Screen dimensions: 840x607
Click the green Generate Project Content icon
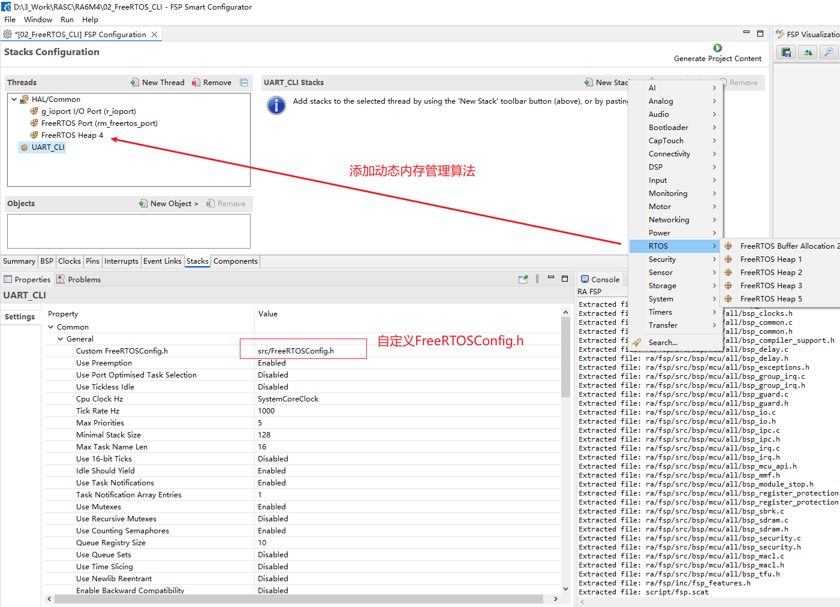tap(718, 48)
